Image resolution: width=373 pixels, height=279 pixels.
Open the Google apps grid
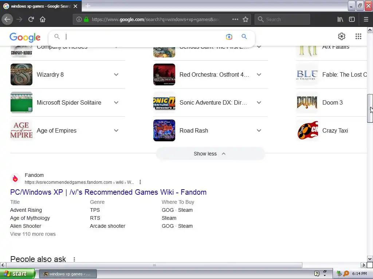[358, 36]
